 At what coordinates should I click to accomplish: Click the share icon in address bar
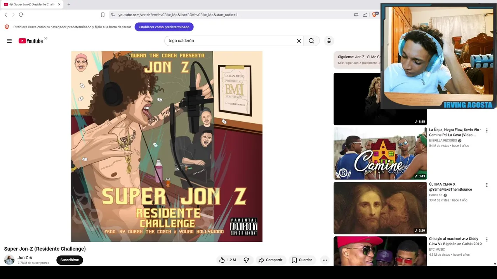click(365, 15)
